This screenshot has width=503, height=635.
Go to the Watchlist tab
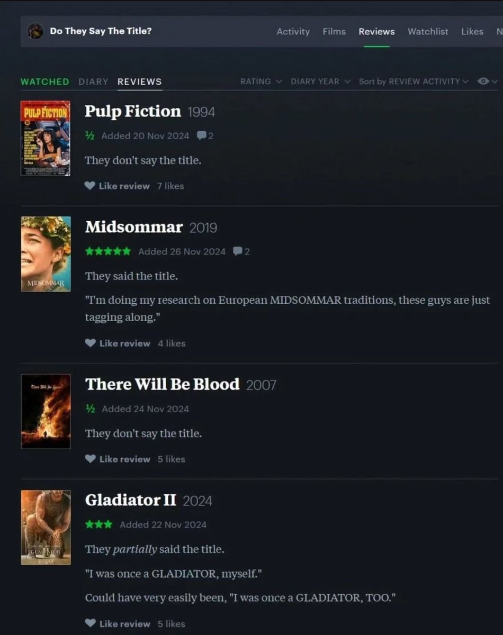click(x=428, y=32)
